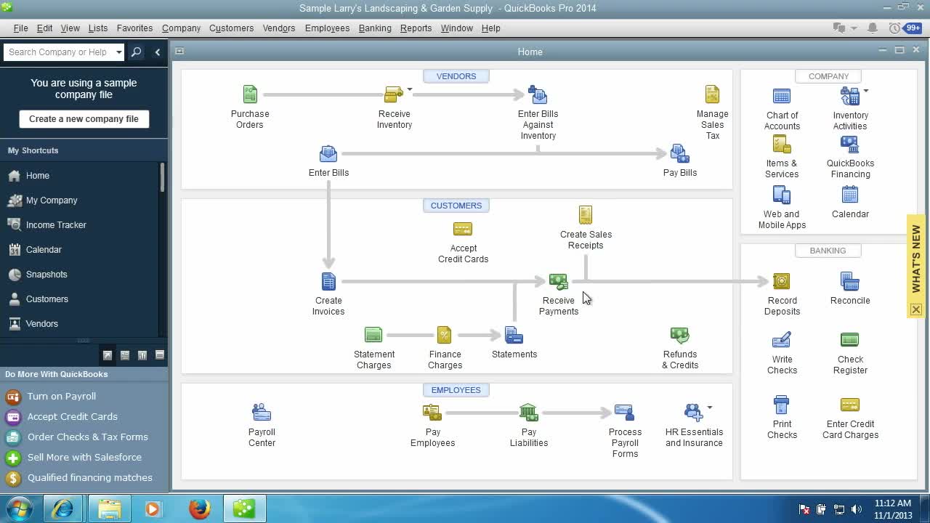
Task: Open Chart of Accounts icon
Action: pyautogui.click(x=782, y=96)
